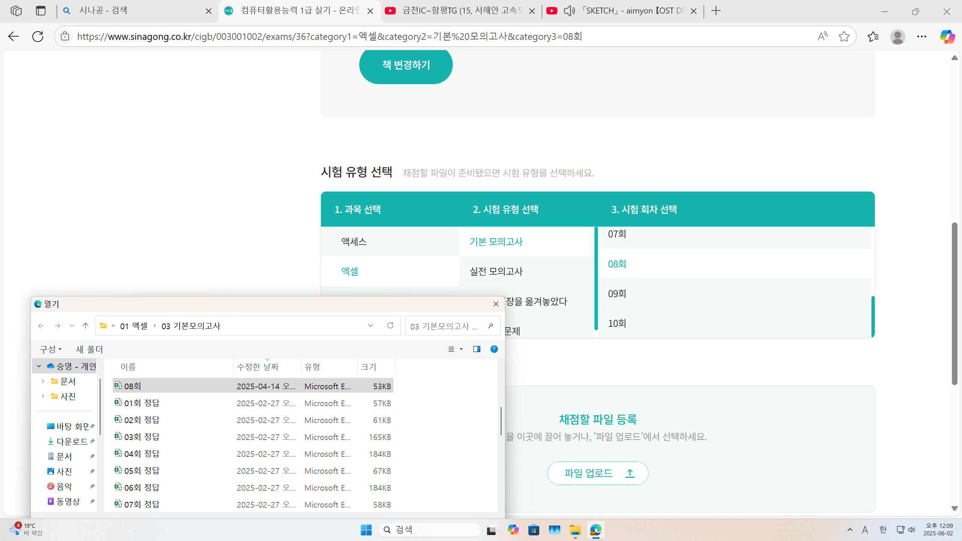Add page to favorites star icon

(x=844, y=36)
